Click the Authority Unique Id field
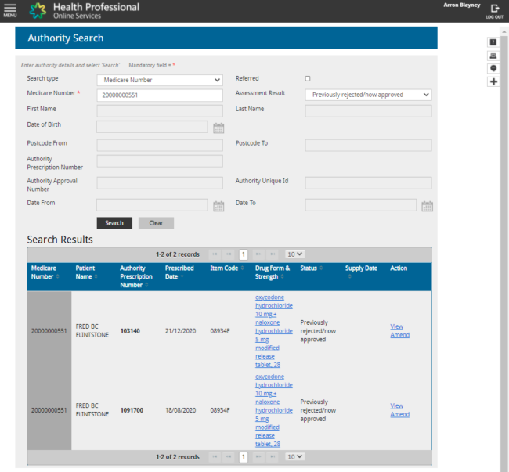This screenshot has width=509, height=472. [369, 183]
